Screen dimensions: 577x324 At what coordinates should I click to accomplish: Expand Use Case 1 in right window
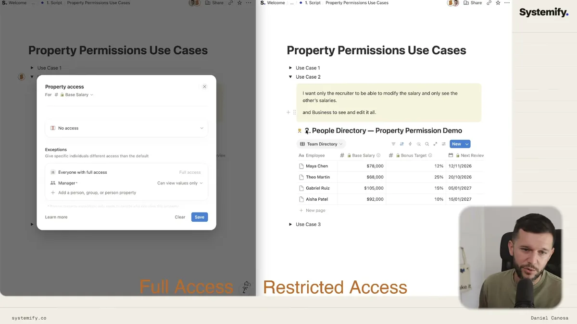(x=290, y=68)
